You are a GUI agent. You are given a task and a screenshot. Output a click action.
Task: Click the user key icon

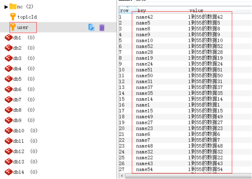(x=13, y=27)
